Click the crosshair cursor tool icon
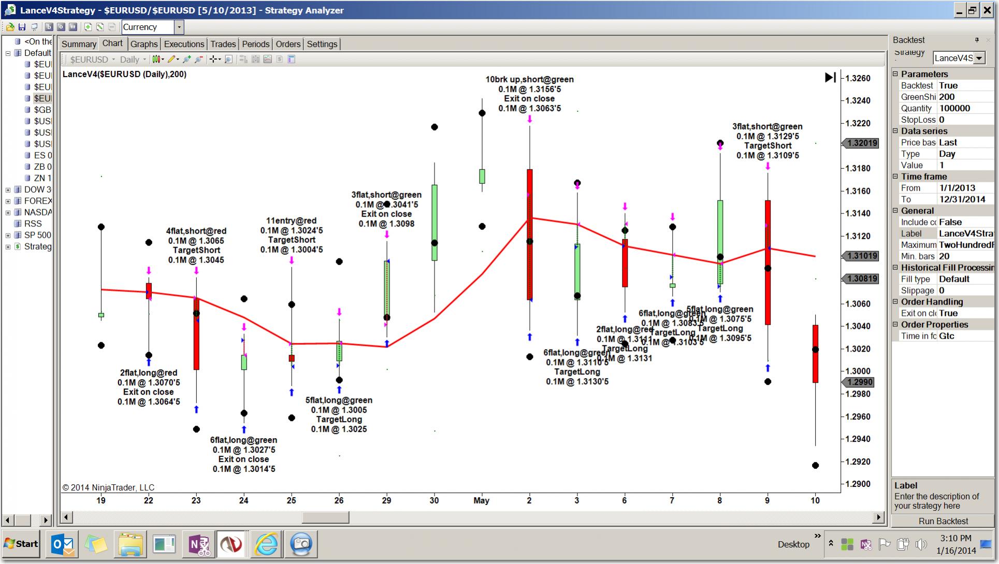999x564 pixels. [213, 60]
